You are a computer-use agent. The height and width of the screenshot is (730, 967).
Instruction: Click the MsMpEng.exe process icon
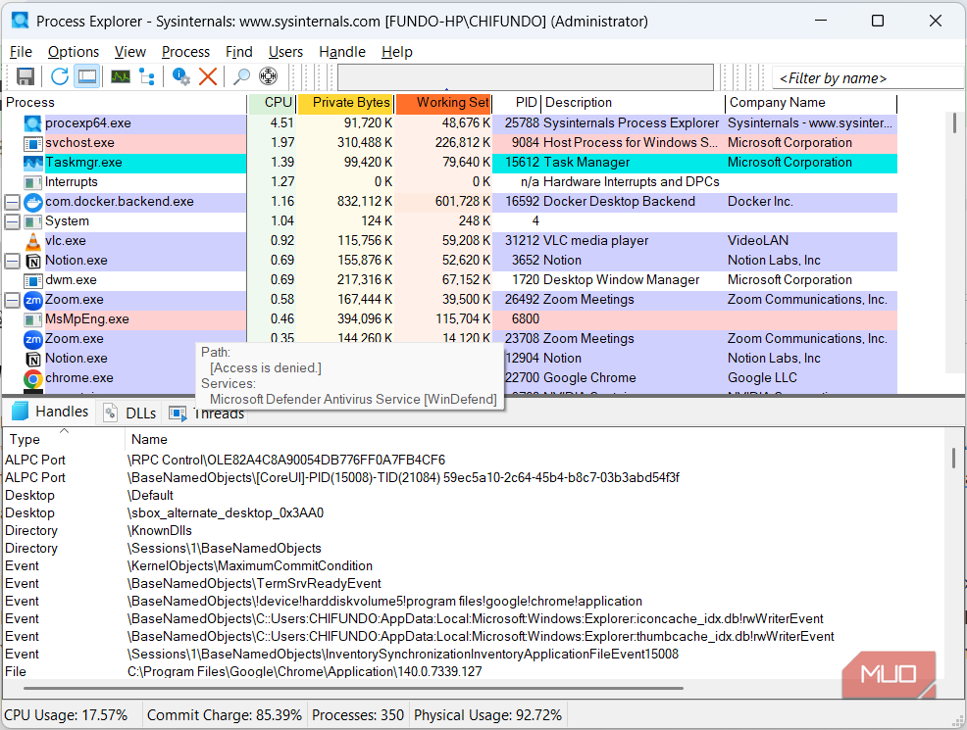32,319
